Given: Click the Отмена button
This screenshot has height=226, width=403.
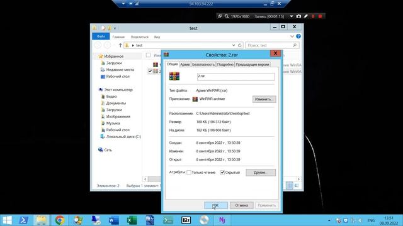Looking at the screenshot, I should coord(241,205).
